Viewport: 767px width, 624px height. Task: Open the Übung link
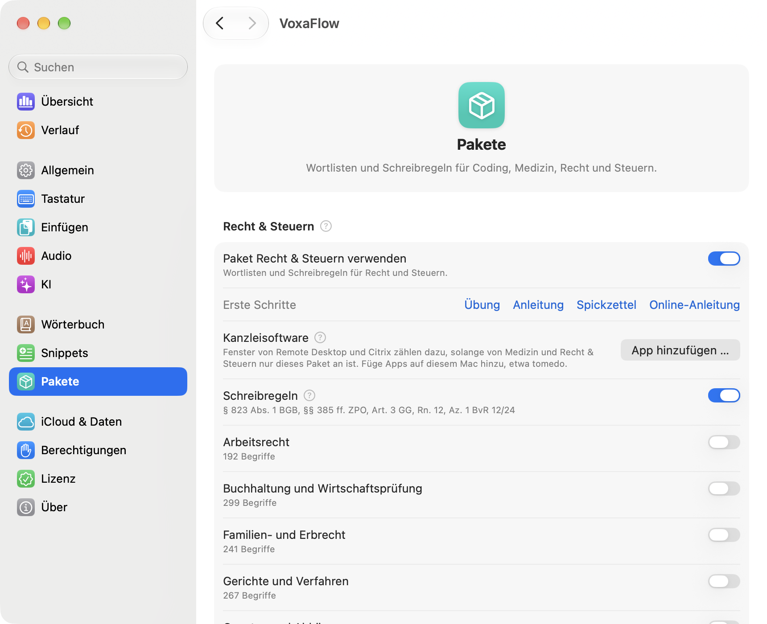tap(482, 305)
